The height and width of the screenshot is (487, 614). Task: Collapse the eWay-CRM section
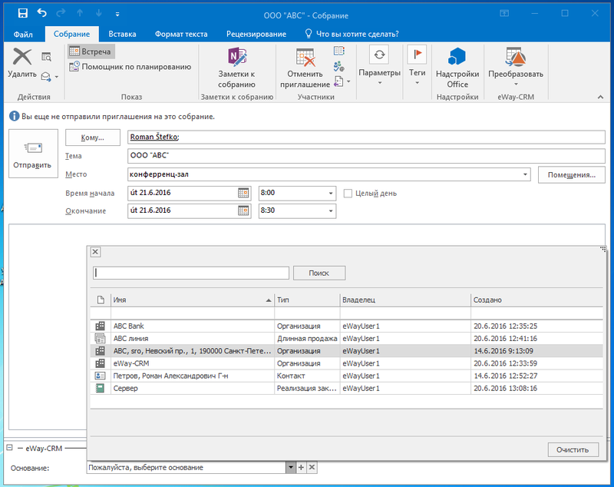coord(9,448)
